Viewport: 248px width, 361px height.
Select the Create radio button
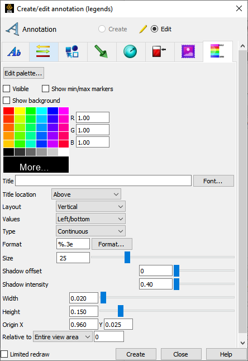[102, 29]
